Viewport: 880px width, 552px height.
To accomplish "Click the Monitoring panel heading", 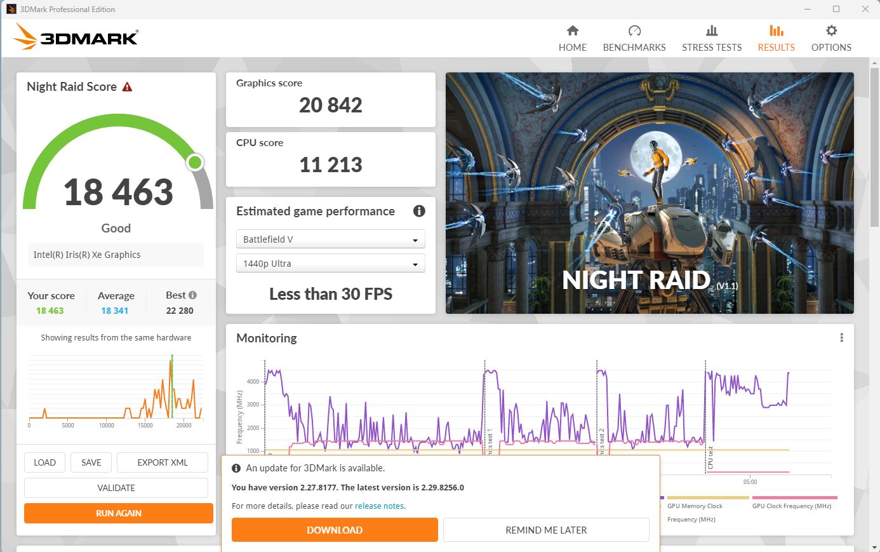I will pos(267,338).
